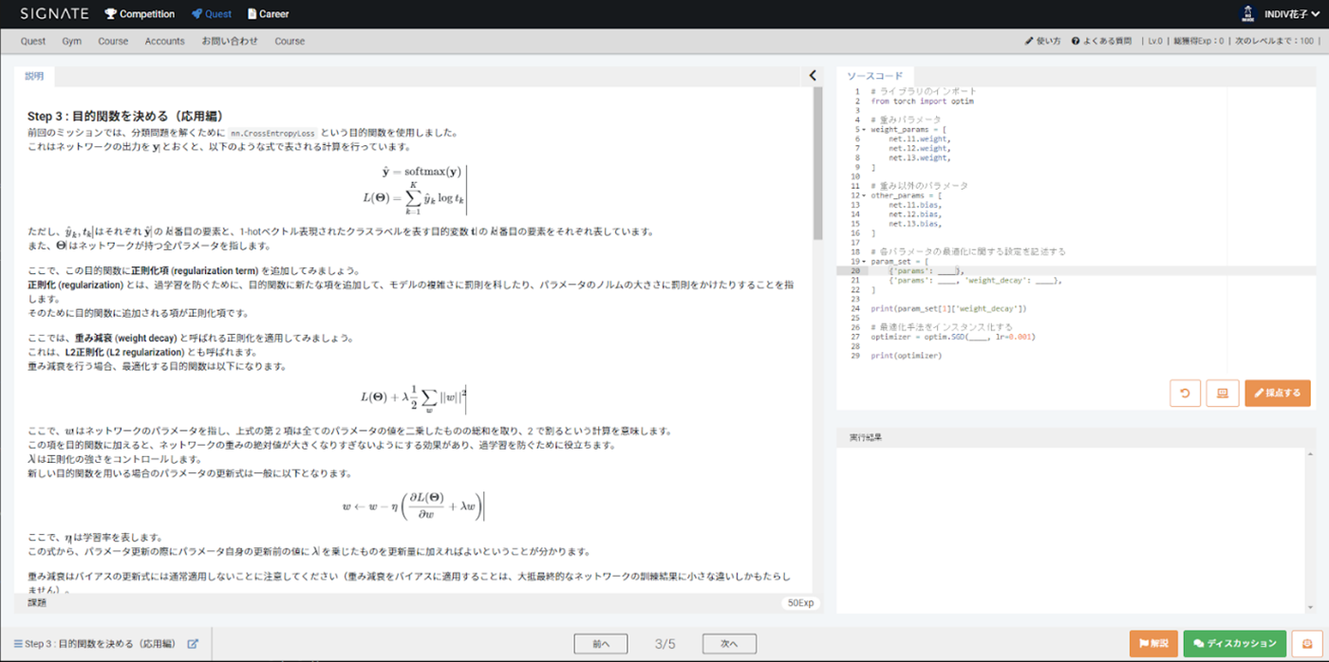This screenshot has width=1329, height=662.
Task: Select the ソースコード tab
Action: (874, 76)
